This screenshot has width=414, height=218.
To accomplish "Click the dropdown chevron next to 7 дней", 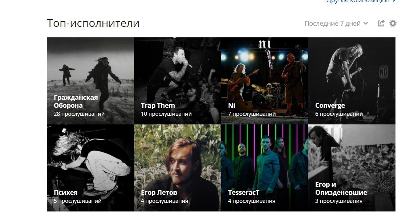I will pos(366,24).
